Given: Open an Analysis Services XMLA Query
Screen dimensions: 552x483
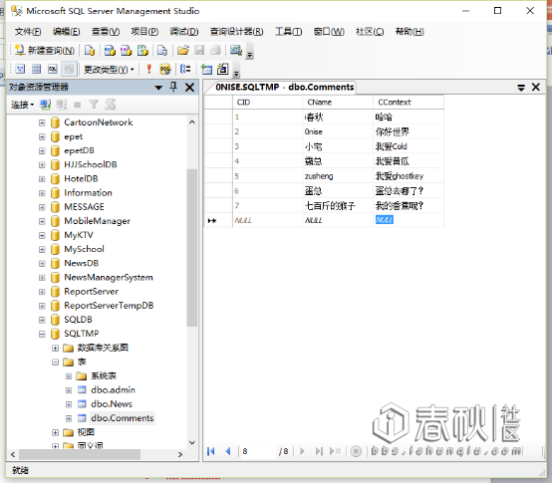Looking at the screenshot, I should click(142, 51).
